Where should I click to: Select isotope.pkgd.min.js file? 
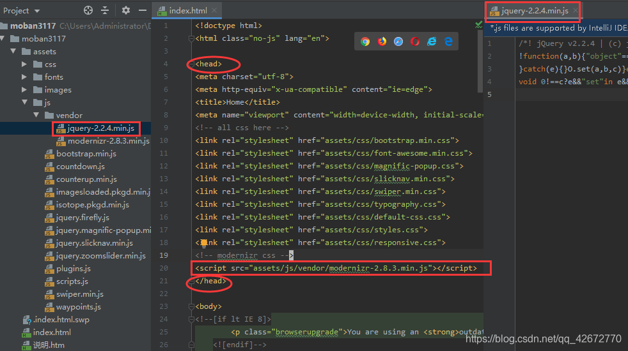(x=87, y=205)
